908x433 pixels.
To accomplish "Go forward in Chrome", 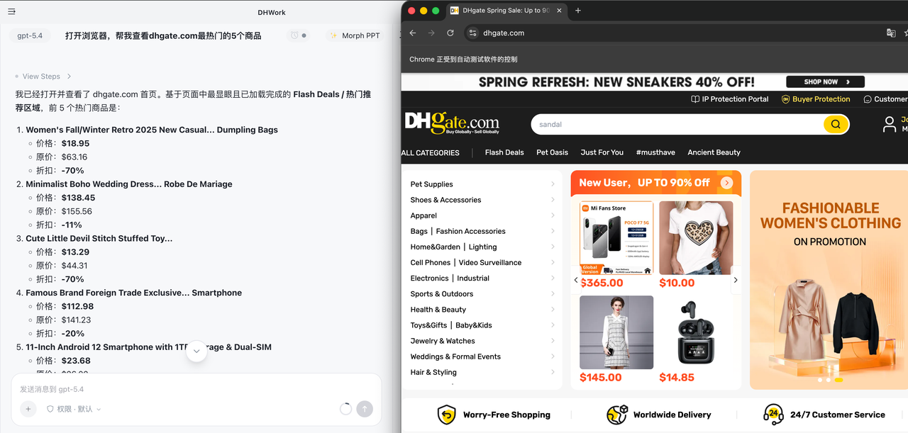I will (431, 33).
